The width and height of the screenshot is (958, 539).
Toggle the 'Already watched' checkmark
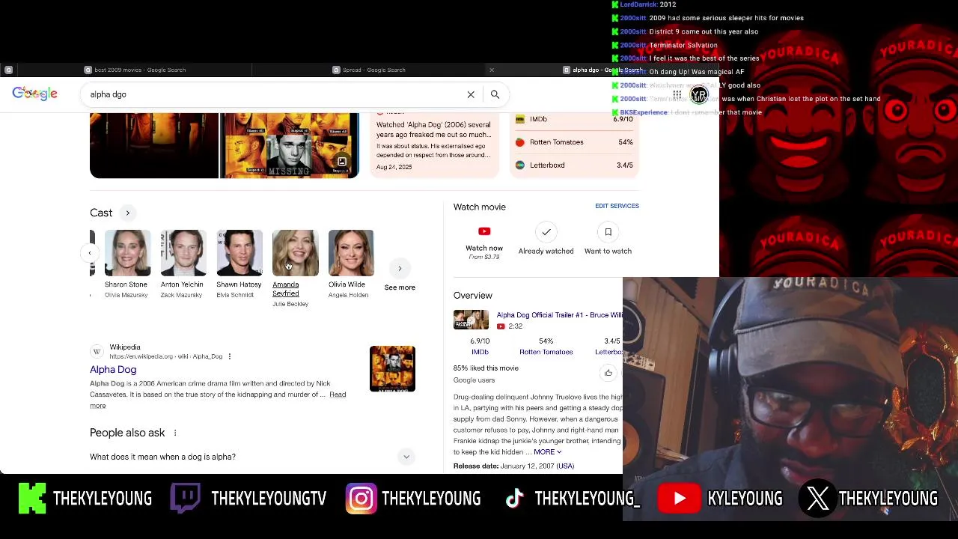(546, 232)
